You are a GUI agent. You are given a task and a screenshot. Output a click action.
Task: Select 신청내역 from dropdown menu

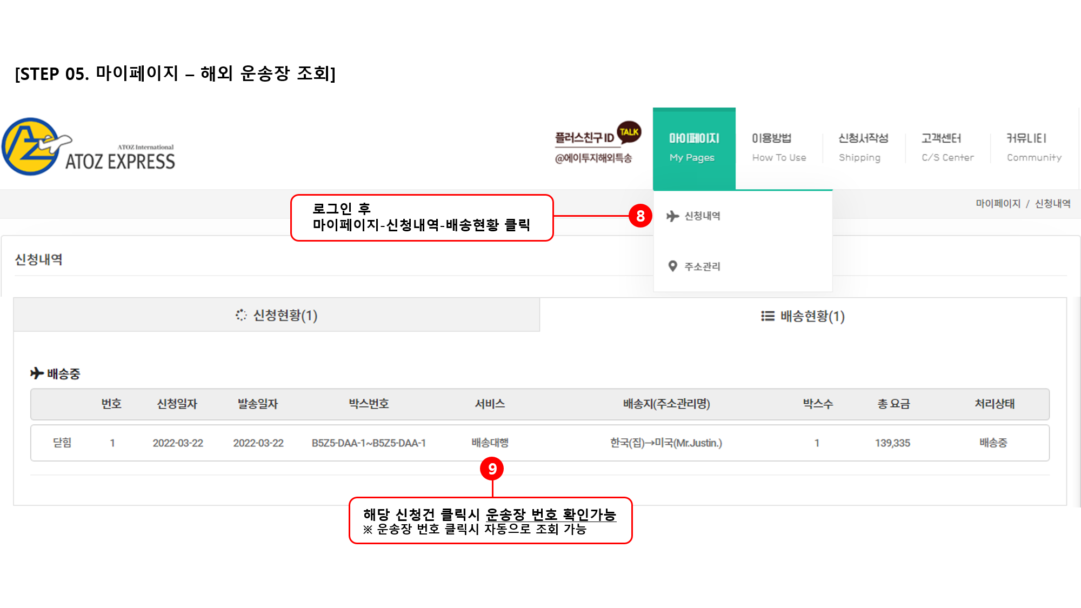tap(702, 216)
